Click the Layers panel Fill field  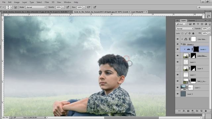click(205, 33)
